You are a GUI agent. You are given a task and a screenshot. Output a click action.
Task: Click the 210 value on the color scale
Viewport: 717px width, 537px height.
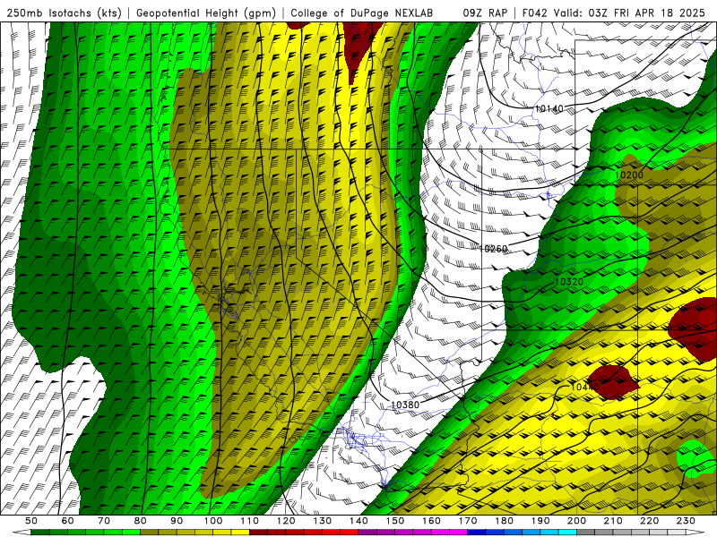(613, 521)
